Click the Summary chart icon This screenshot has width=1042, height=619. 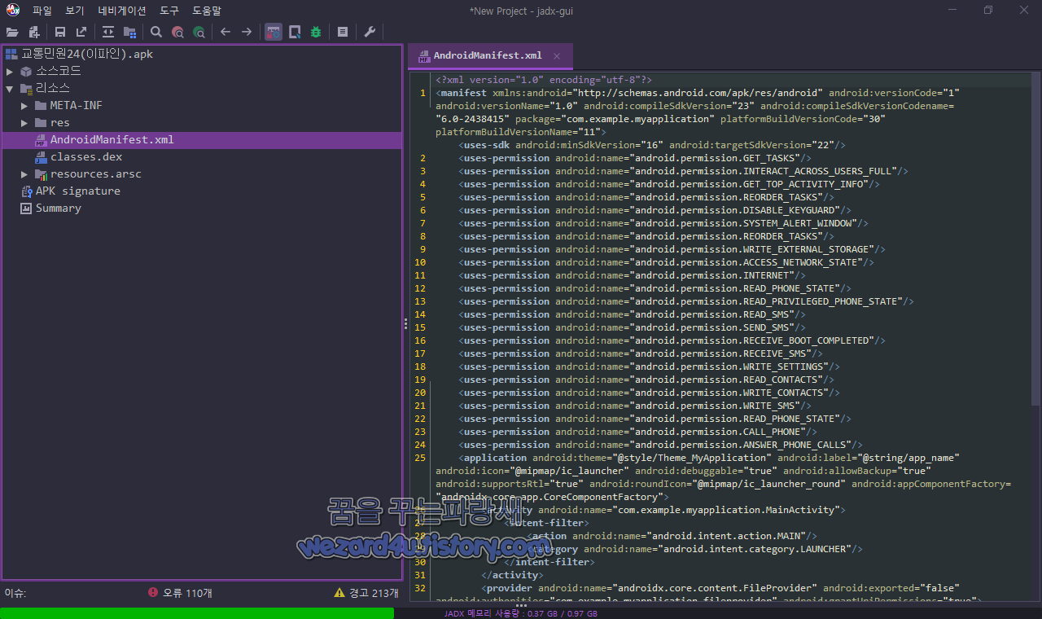click(x=26, y=209)
